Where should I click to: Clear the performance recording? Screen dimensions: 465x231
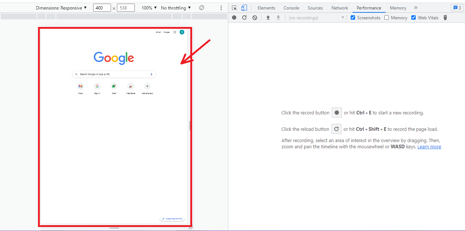pyautogui.click(x=255, y=17)
